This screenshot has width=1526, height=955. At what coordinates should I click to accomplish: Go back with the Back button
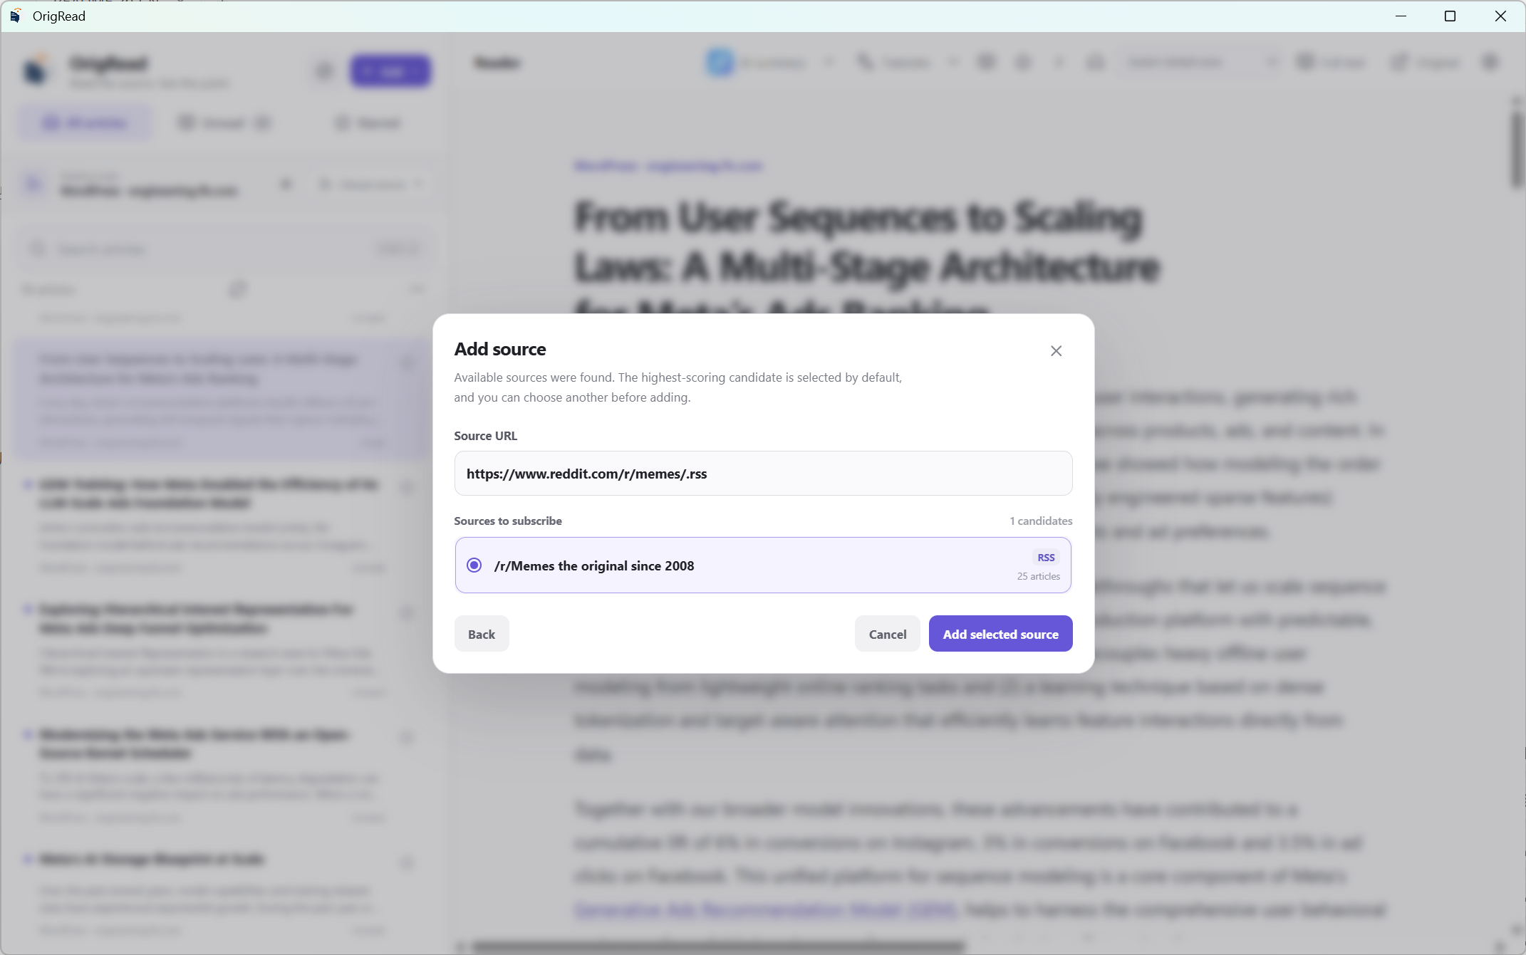point(482,634)
